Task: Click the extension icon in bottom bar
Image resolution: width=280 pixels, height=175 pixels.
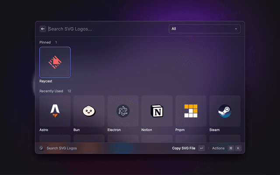Action: click(x=41, y=148)
